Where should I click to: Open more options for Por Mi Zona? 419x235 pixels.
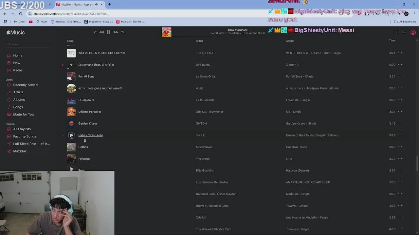(x=400, y=76)
